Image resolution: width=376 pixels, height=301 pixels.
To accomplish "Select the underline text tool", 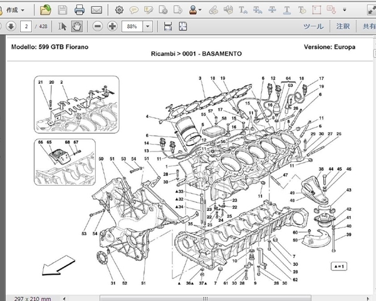I will coord(287,10).
